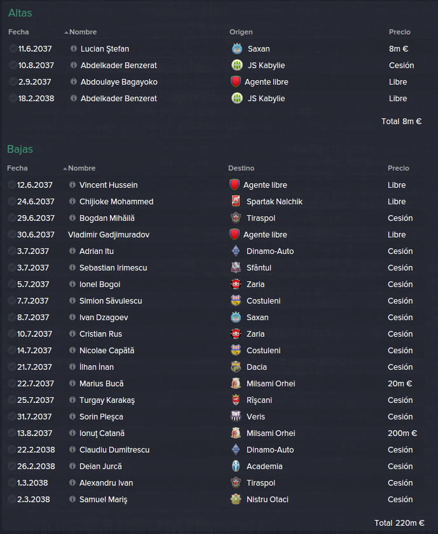This screenshot has height=534, width=438.
Task: Click the Nistru Otaci club badge
Action: 236,499
